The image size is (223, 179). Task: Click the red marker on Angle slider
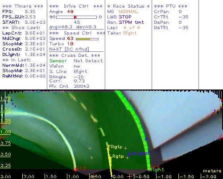75,17
